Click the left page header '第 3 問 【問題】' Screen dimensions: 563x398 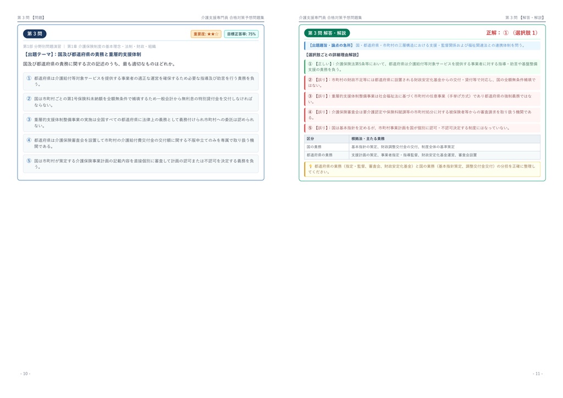pyautogui.click(x=31, y=18)
